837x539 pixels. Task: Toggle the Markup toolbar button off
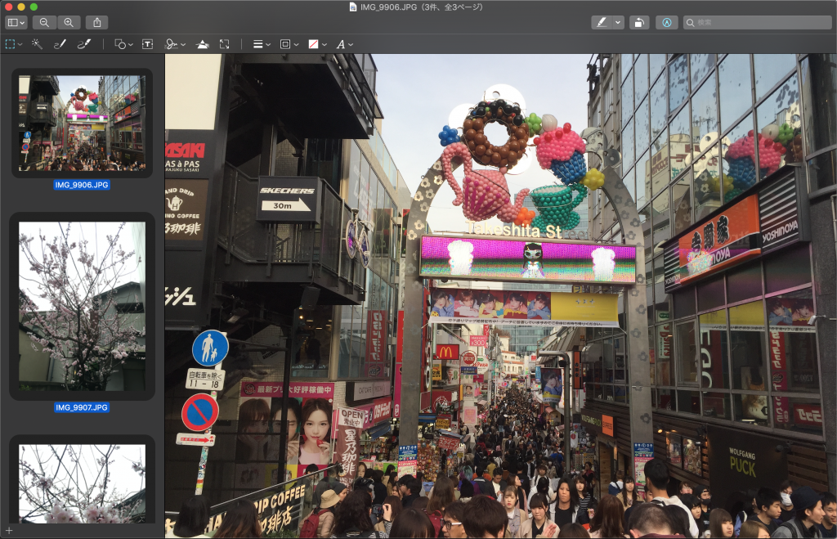(x=668, y=23)
